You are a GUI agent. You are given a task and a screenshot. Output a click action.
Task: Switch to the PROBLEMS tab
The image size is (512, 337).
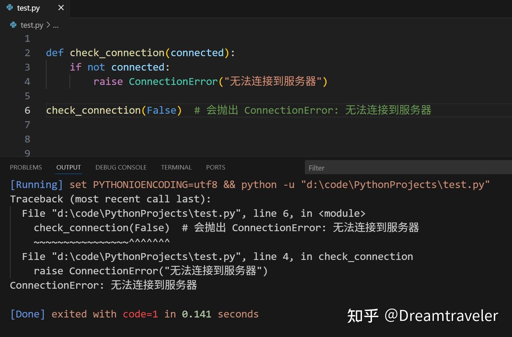click(x=26, y=167)
